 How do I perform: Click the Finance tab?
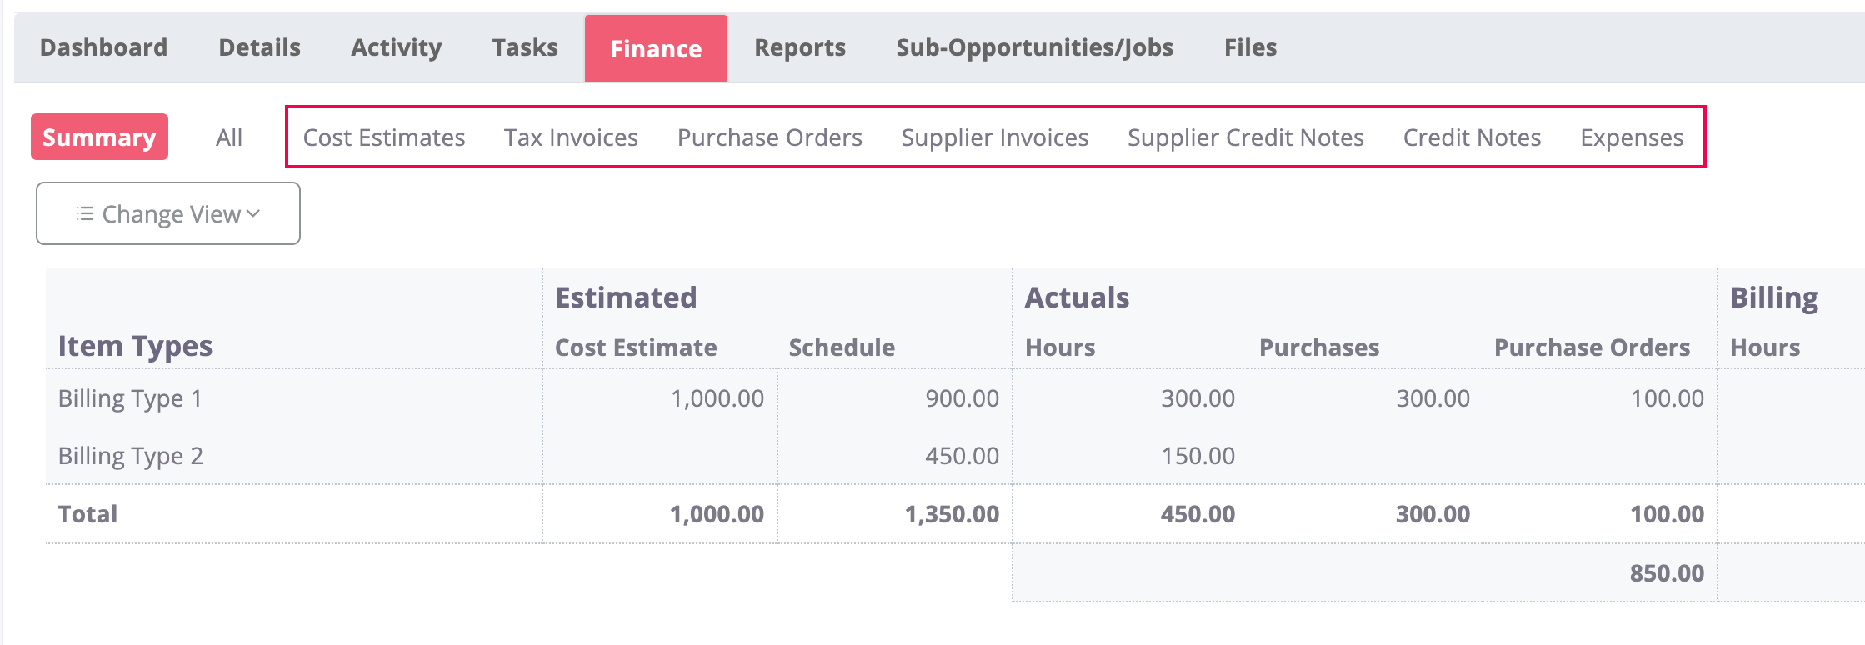[656, 49]
